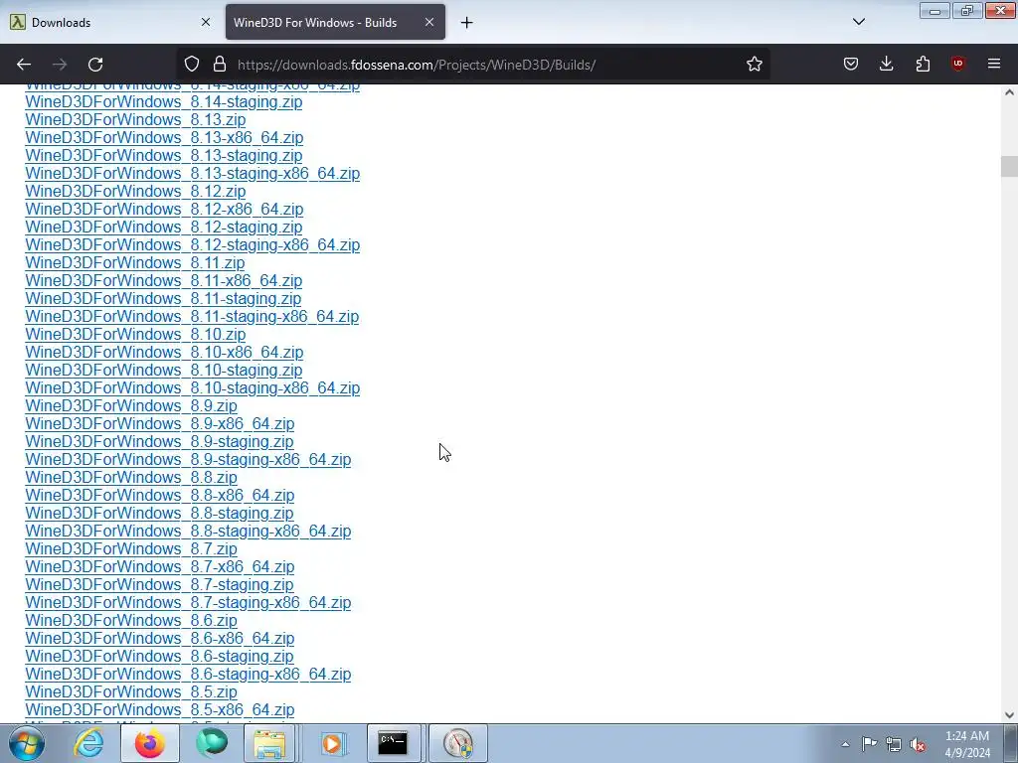The image size is (1018, 763).
Task: Open the media player taskbar icon
Action: [x=333, y=743]
